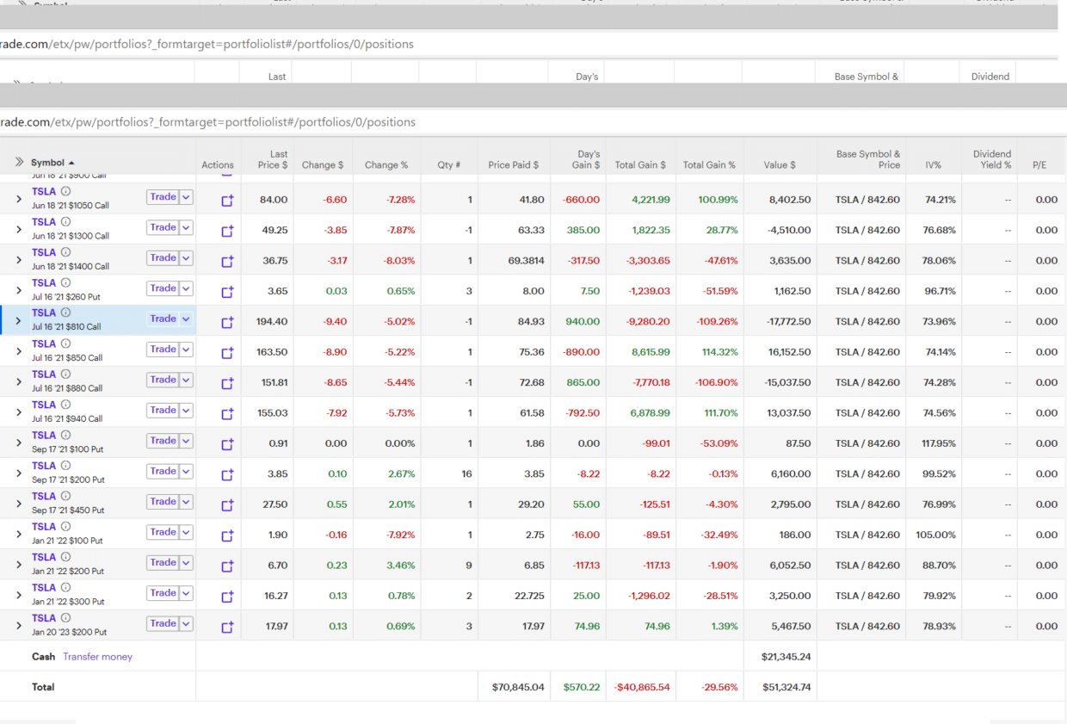The image size is (1067, 724).
Task: View info icon for Sep 17 '21 $100 Put
Action: tap(65, 435)
